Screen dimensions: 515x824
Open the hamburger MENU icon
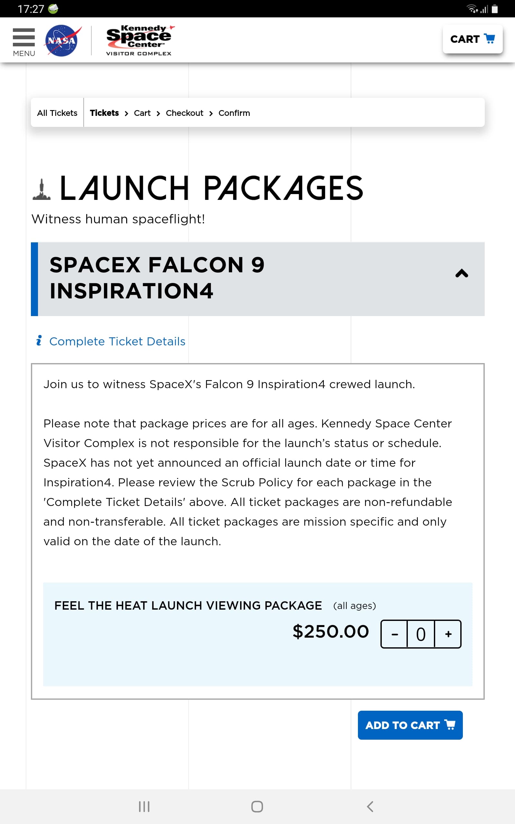tap(24, 42)
